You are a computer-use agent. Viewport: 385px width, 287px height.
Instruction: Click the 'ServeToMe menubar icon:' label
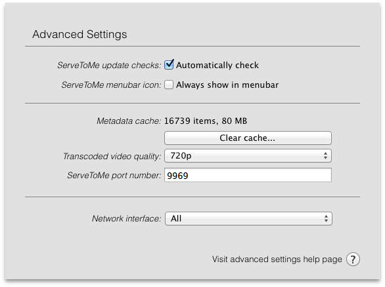111,85
